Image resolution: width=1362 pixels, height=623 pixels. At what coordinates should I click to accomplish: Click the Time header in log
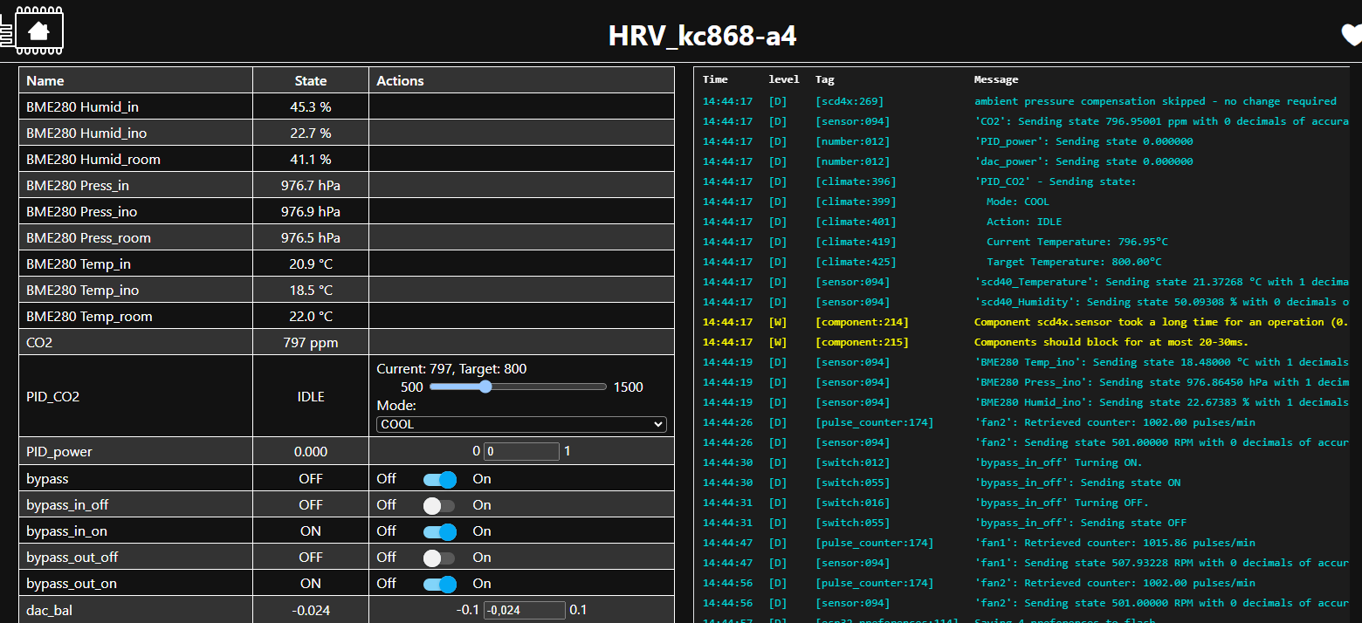(x=715, y=79)
